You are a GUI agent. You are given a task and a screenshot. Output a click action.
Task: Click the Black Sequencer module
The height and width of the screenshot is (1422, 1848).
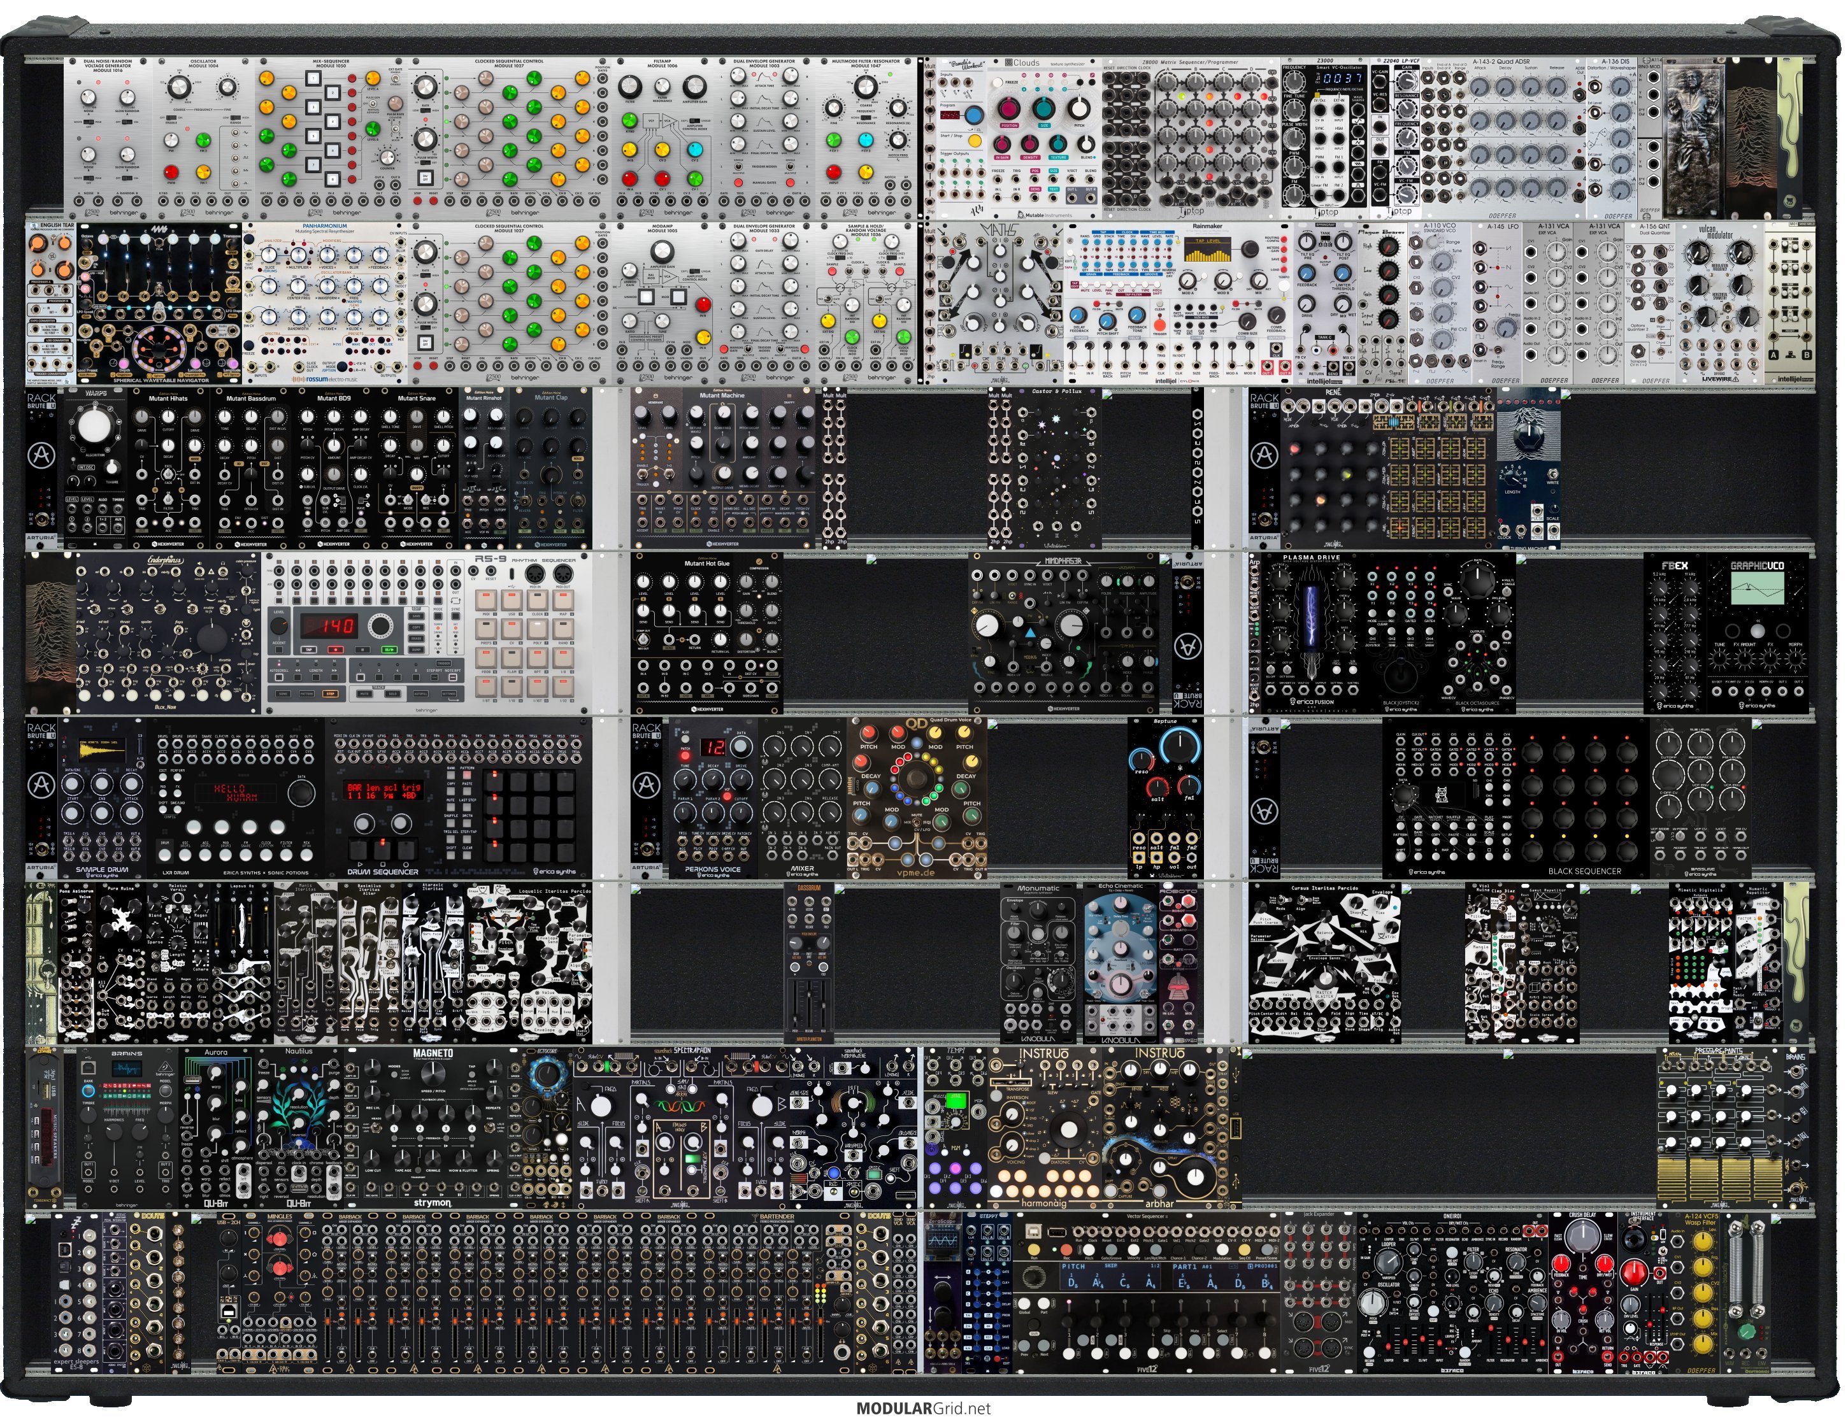tap(1515, 799)
